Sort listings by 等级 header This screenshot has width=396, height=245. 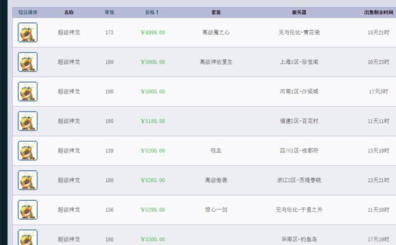[110, 12]
